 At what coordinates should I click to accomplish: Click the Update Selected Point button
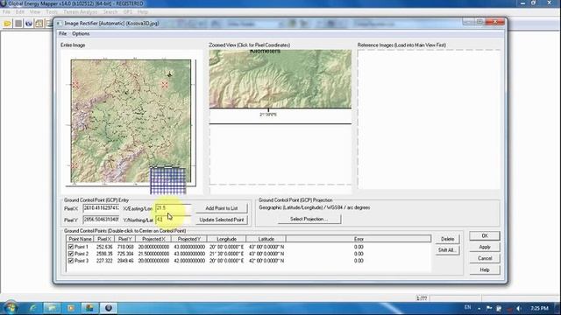coord(222,220)
